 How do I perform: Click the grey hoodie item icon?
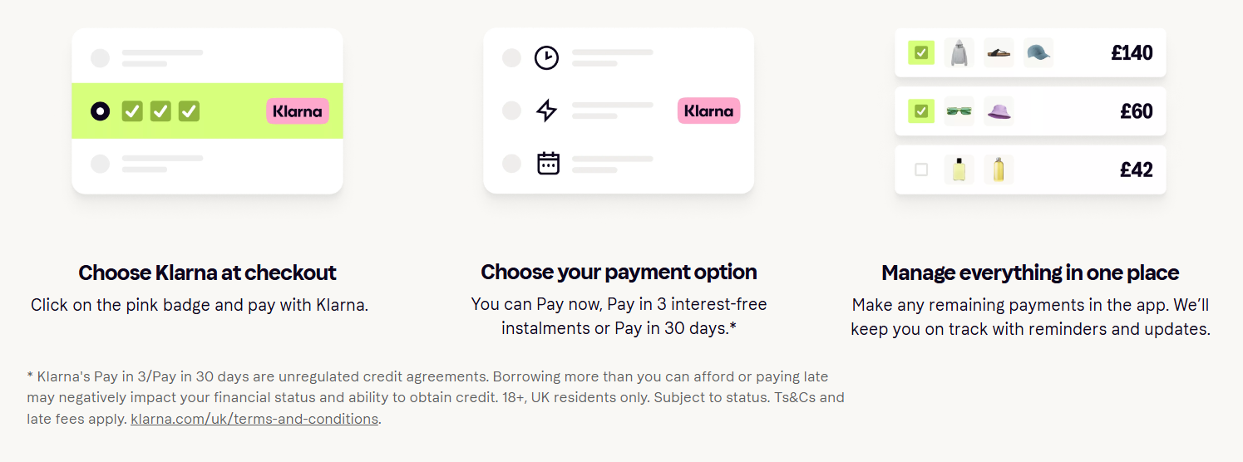tap(959, 52)
